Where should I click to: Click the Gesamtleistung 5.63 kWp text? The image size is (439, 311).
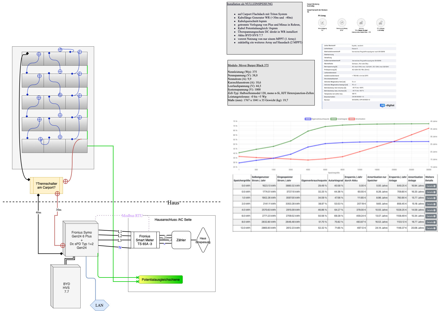pyautogui.click(x=313, y=5)
